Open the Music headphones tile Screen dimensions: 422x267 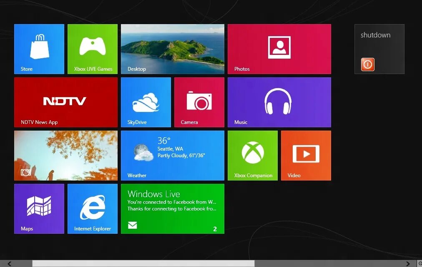(279, 102)
